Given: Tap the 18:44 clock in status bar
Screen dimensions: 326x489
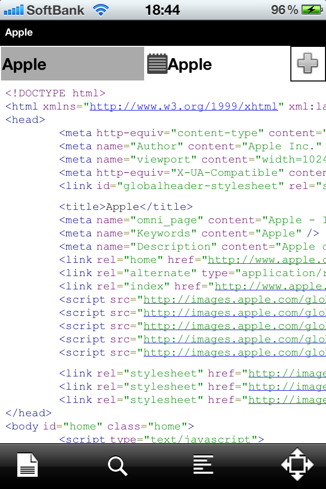Looking at the screenshot, I should click(x=162, y=10).
